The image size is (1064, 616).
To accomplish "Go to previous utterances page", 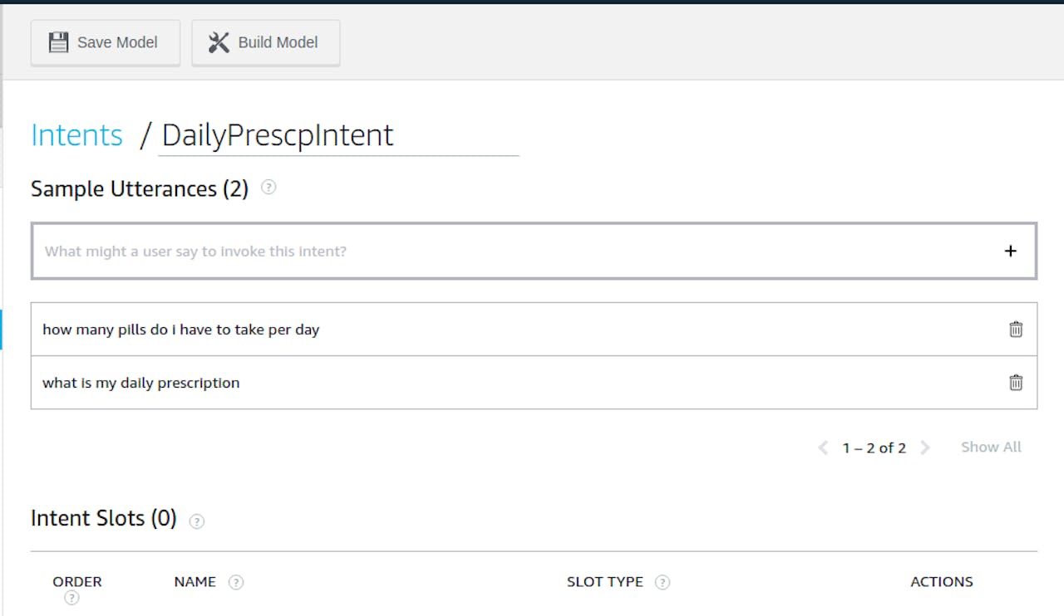I will 823,447.
